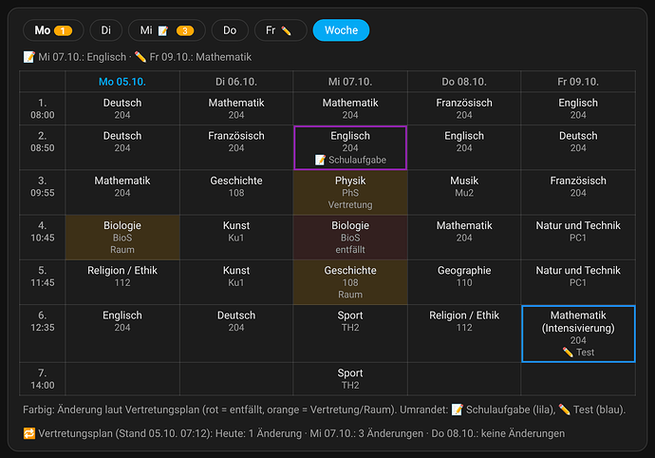Click Geschichte 108 Raum cell on Wednesday

[x=350, y=282]
